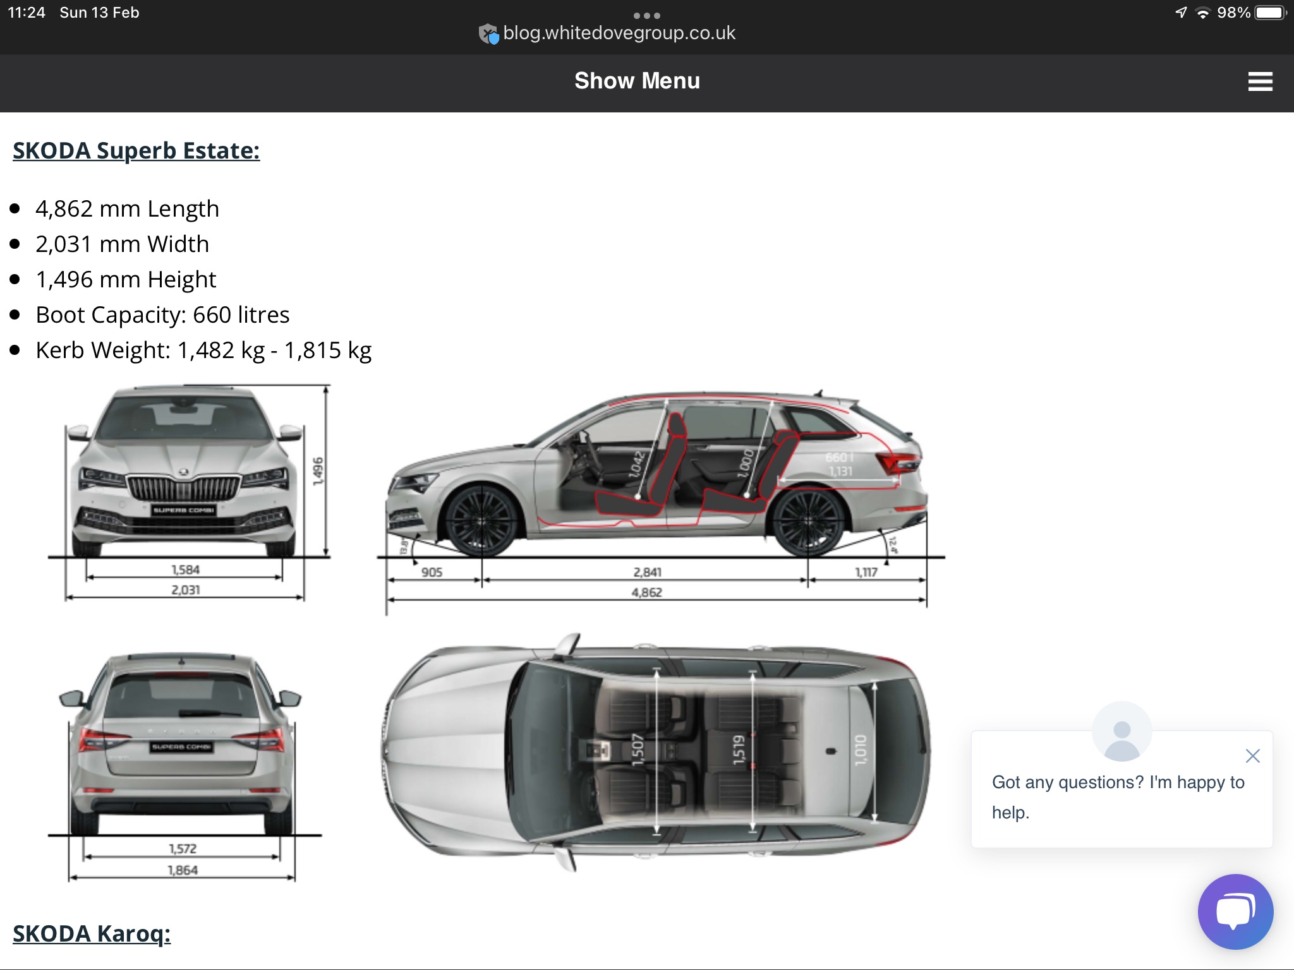Screen dimensions: 1294x970
Task: Select the '4,862 mm Length' bullet text
Action: (127, 208)
